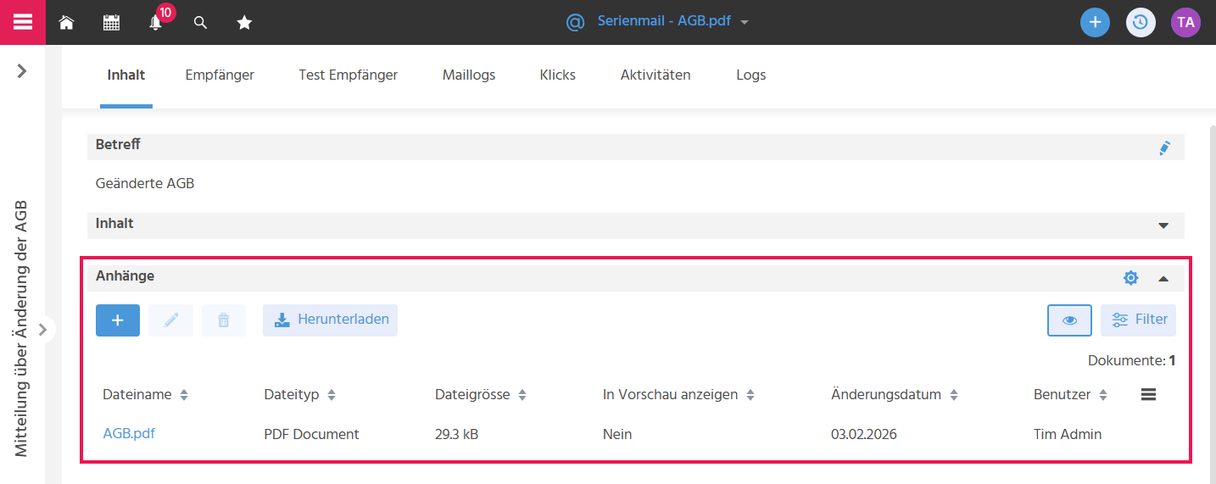Screen dimensions: 1216x484
Task: Click the Nein preview cell
Action: point(617,434)
